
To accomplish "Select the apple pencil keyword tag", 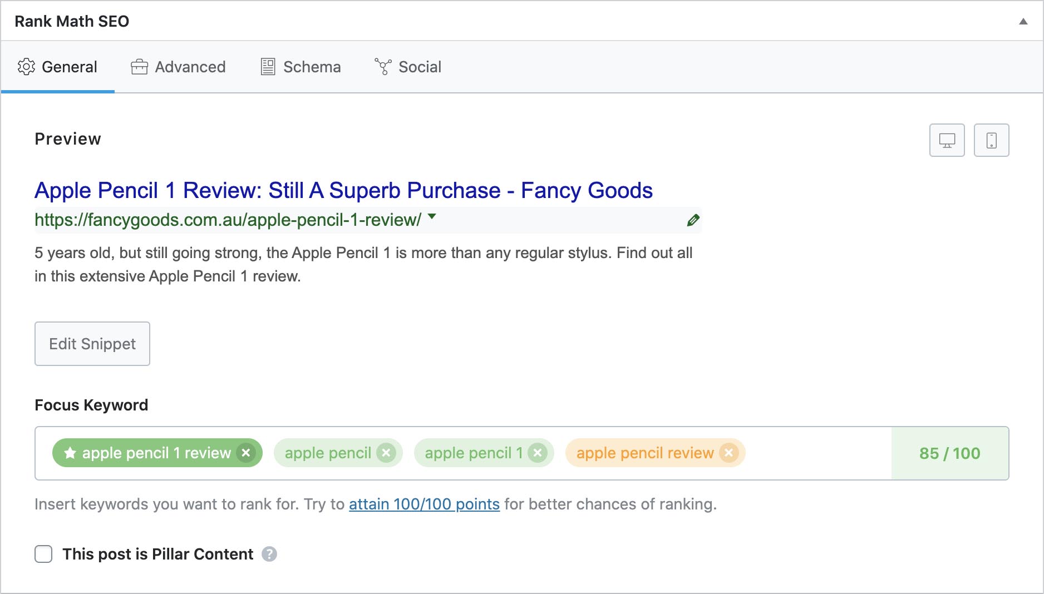I will click(328, 453).
